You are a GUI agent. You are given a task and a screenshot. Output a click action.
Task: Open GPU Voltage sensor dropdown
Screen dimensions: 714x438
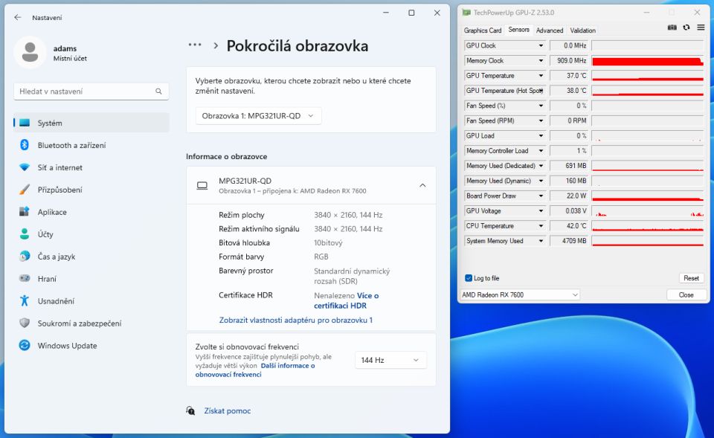point(541,210)
